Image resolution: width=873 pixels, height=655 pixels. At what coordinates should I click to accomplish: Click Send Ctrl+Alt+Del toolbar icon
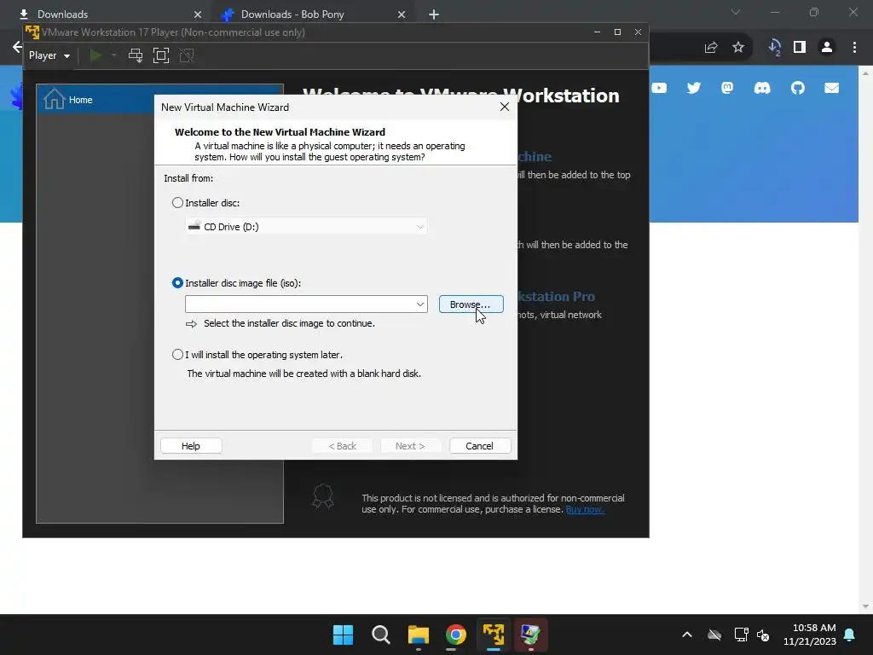pyautogui.click(x=136, y=55)
